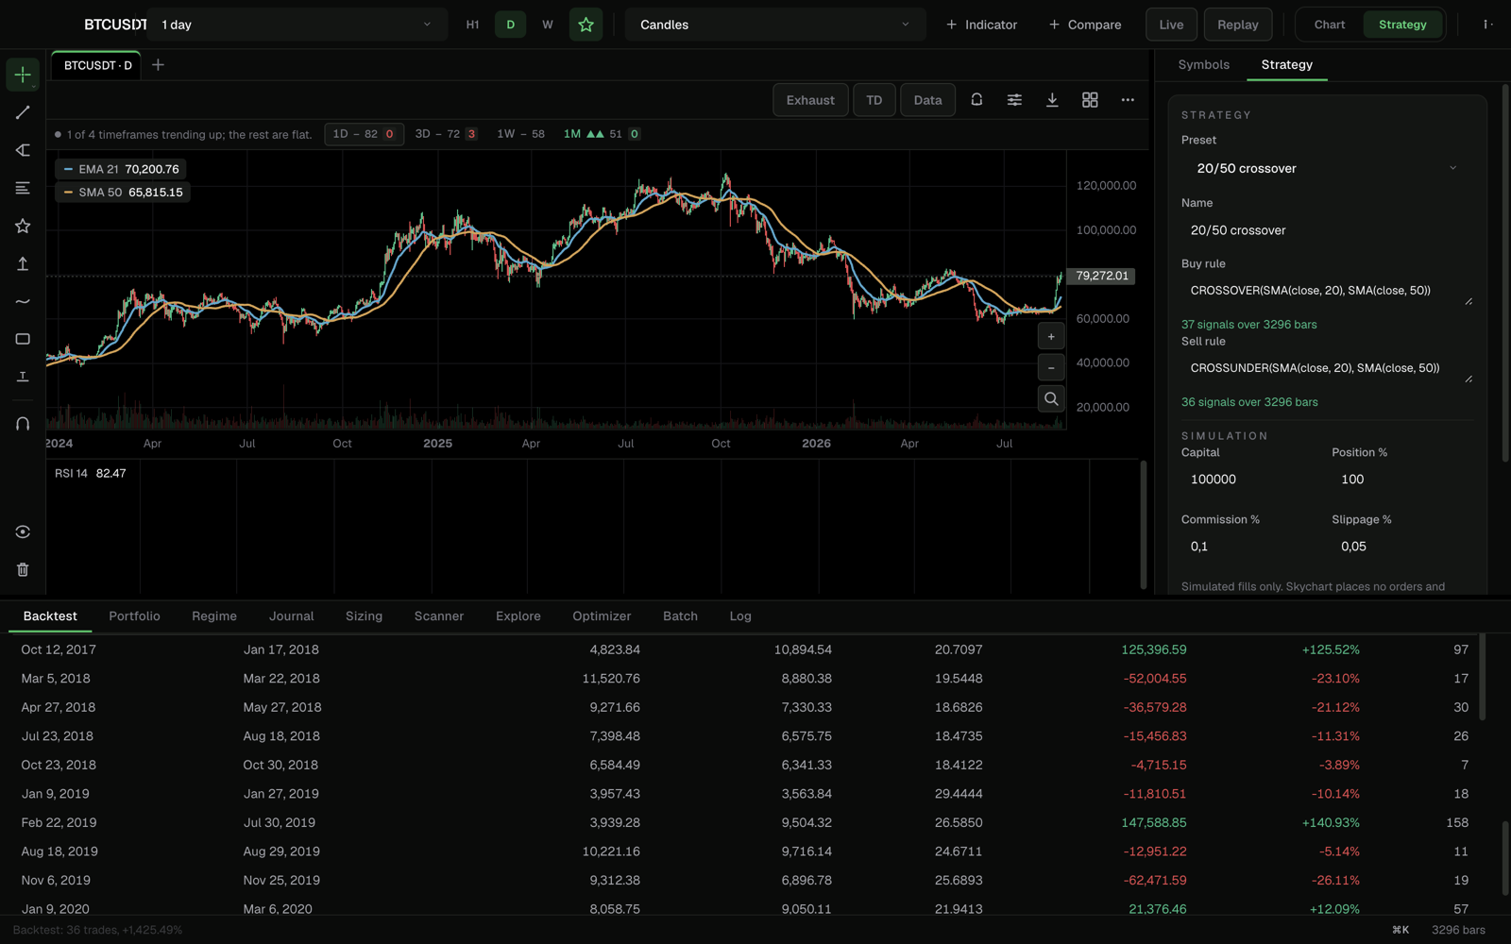The image size is (1511, 944).
Task: Toggle the D daily timeframe button
Action: [510, 25]
